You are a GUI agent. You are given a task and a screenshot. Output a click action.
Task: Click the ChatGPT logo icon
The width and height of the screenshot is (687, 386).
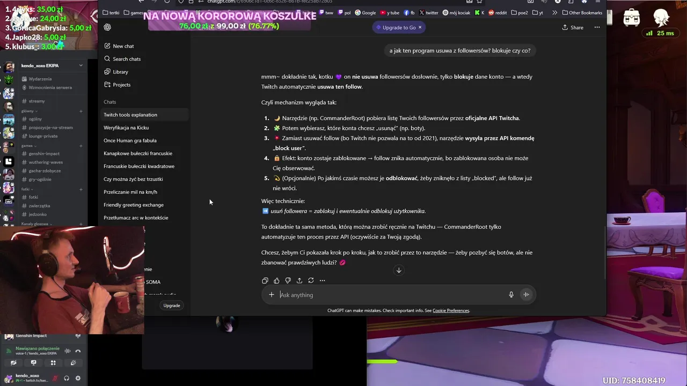(x=107, y=27)
